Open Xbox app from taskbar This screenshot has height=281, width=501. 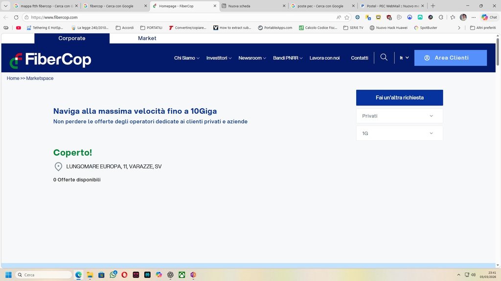point(182,275)
